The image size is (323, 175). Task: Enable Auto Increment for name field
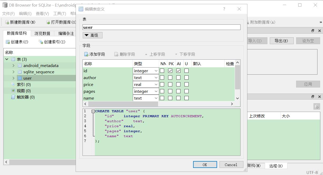(178, 98)
